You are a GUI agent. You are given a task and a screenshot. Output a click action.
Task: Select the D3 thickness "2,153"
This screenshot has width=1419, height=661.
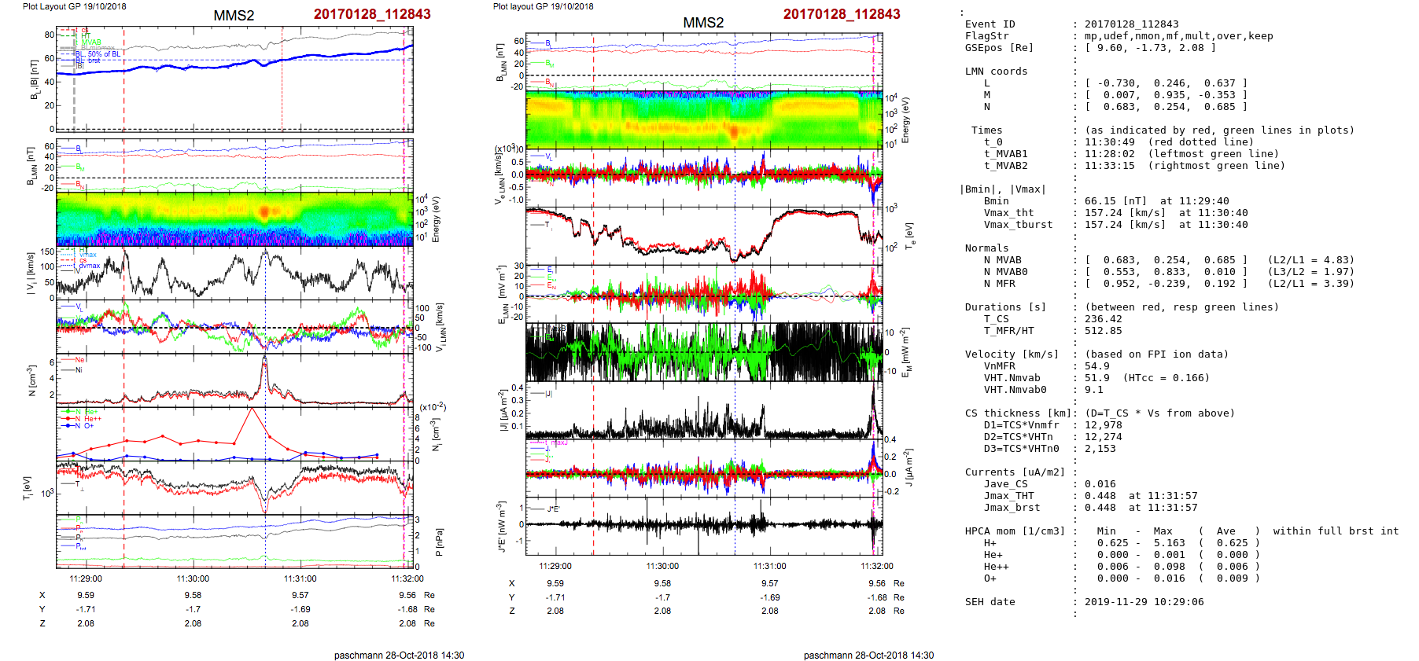(x=1100, y=449)
